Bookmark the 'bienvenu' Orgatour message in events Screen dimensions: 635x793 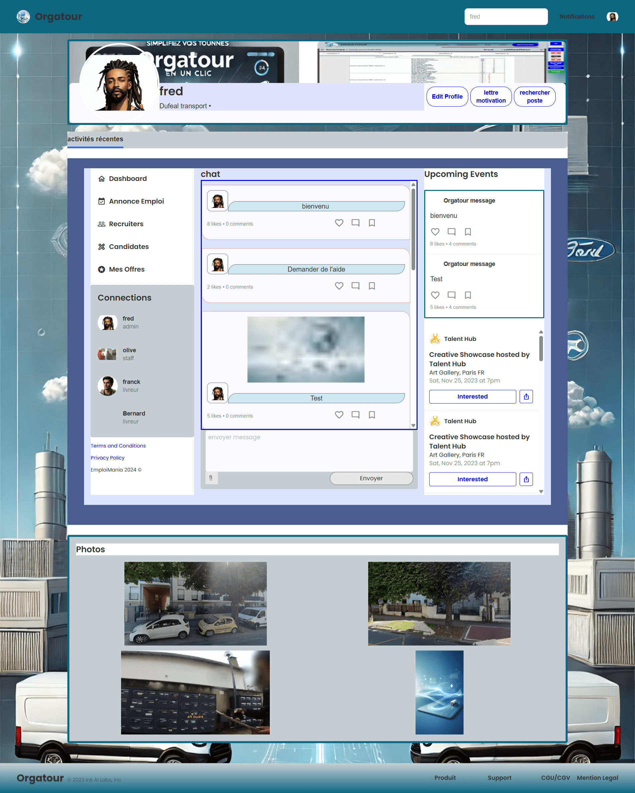pos(468,232)
